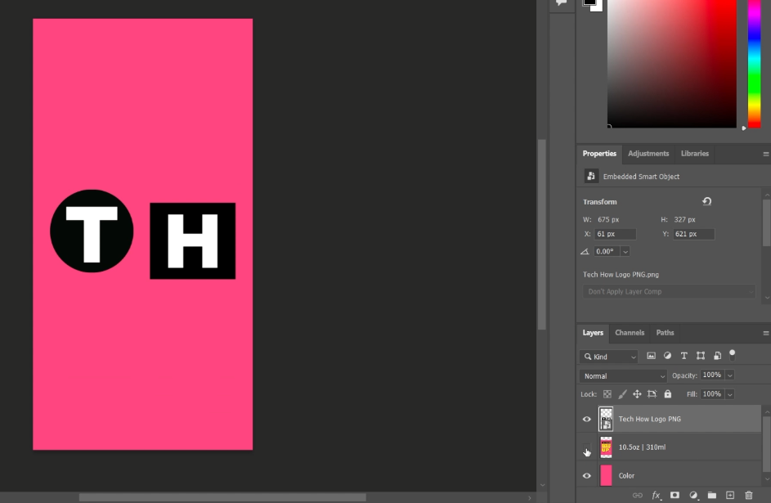Reset the transform in Properties panel
Image resolution: width=771 pixels, height=503 pixels.
point(706,201)
